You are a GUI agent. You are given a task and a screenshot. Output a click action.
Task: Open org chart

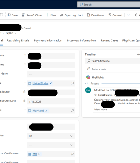coord(71,15)
